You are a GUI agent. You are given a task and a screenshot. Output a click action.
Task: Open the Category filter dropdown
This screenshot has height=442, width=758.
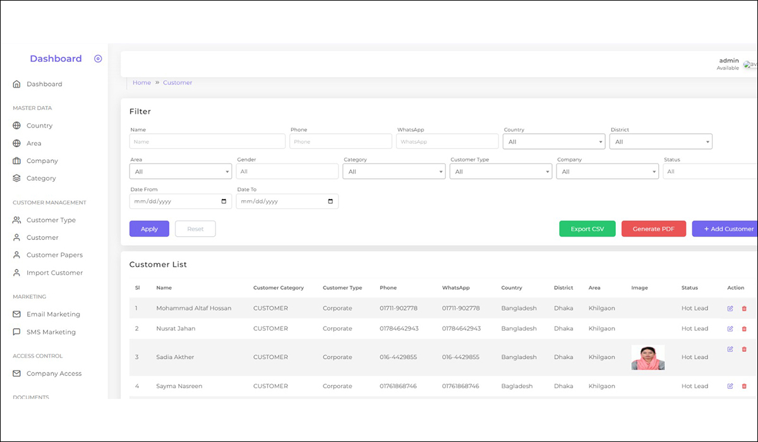coord(394,172)
